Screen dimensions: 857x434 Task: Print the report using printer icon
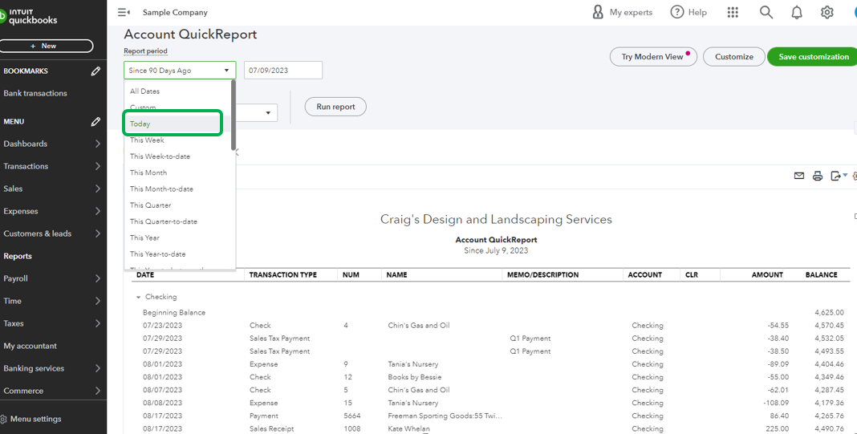pyautogui.click(x=818, y=176)
